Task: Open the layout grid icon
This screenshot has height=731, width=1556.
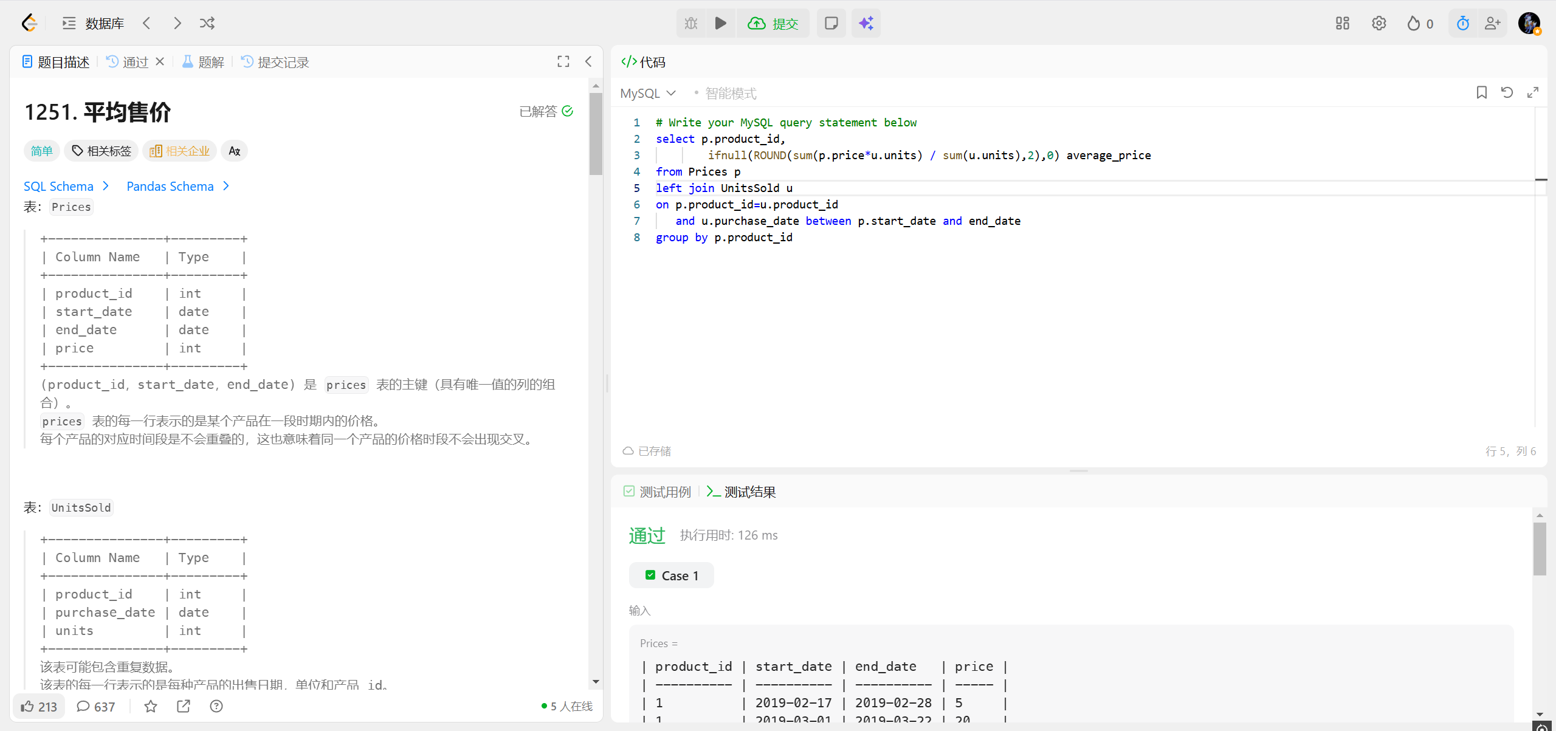Action: pyautogui.click(x=1342, y=23)
